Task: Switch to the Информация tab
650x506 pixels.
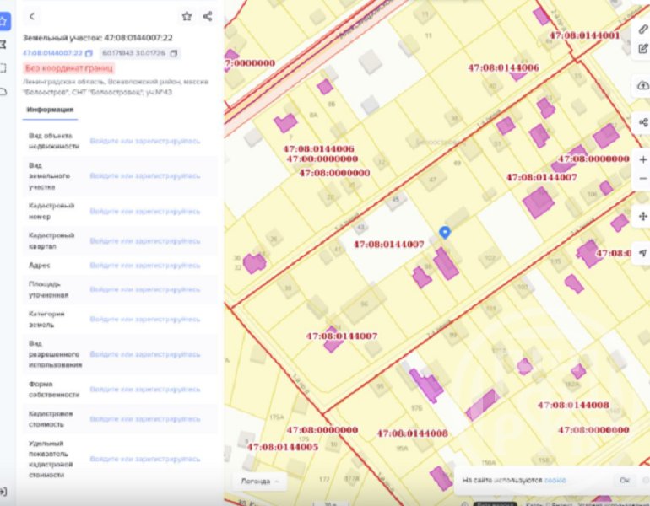Action: 50,110
